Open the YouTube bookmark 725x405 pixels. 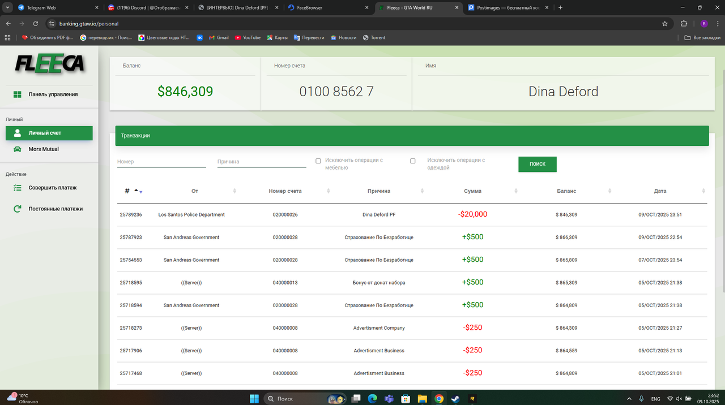point(248,38)
